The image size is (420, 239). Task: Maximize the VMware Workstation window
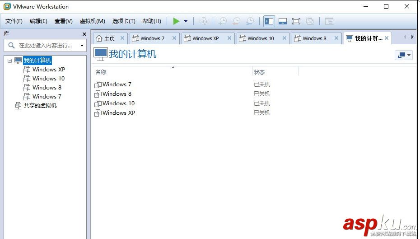tap(386, 6)
